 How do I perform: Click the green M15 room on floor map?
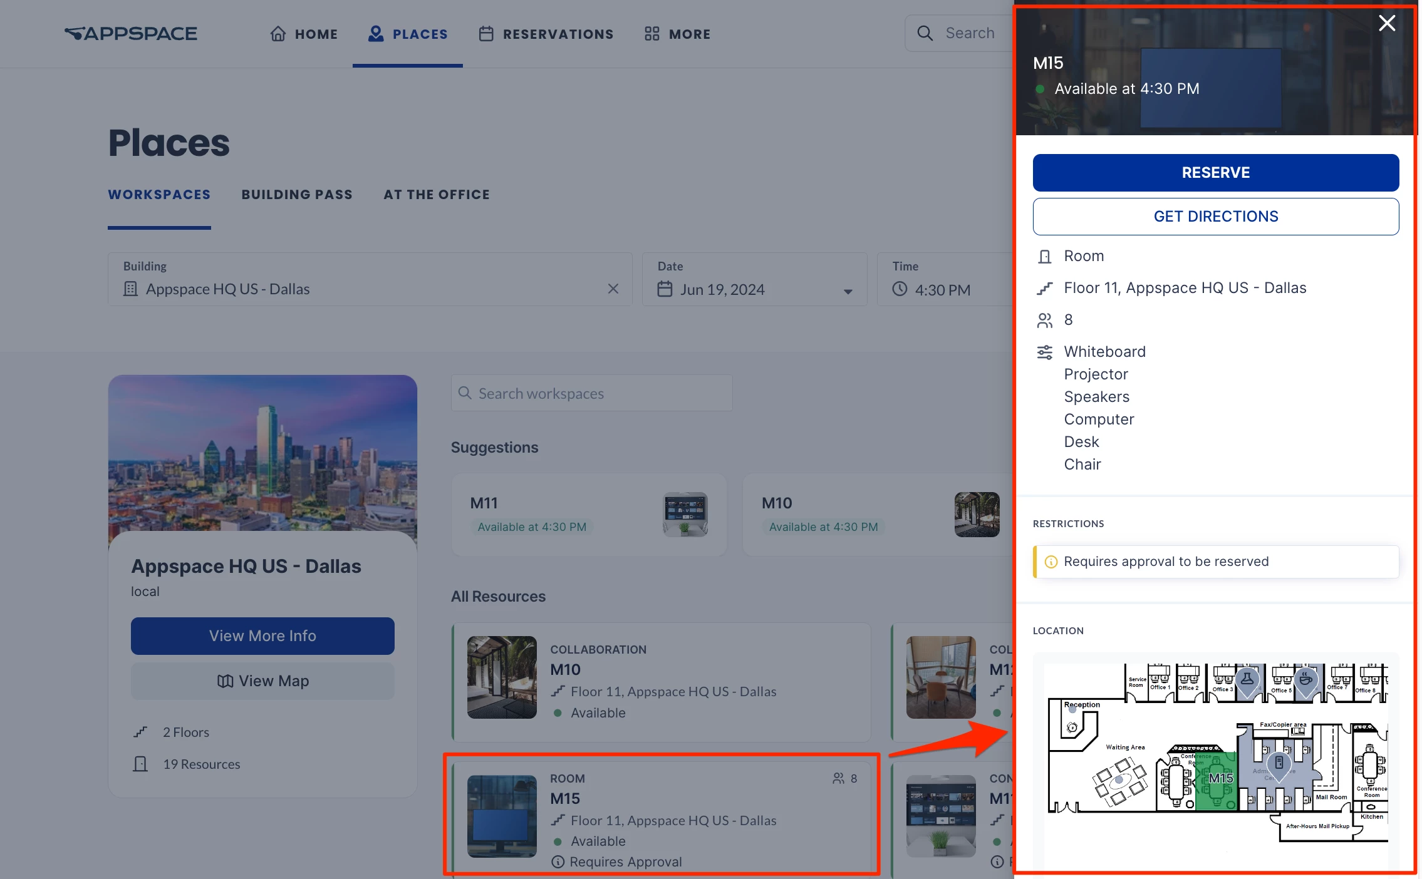(x=1217, y=781)
